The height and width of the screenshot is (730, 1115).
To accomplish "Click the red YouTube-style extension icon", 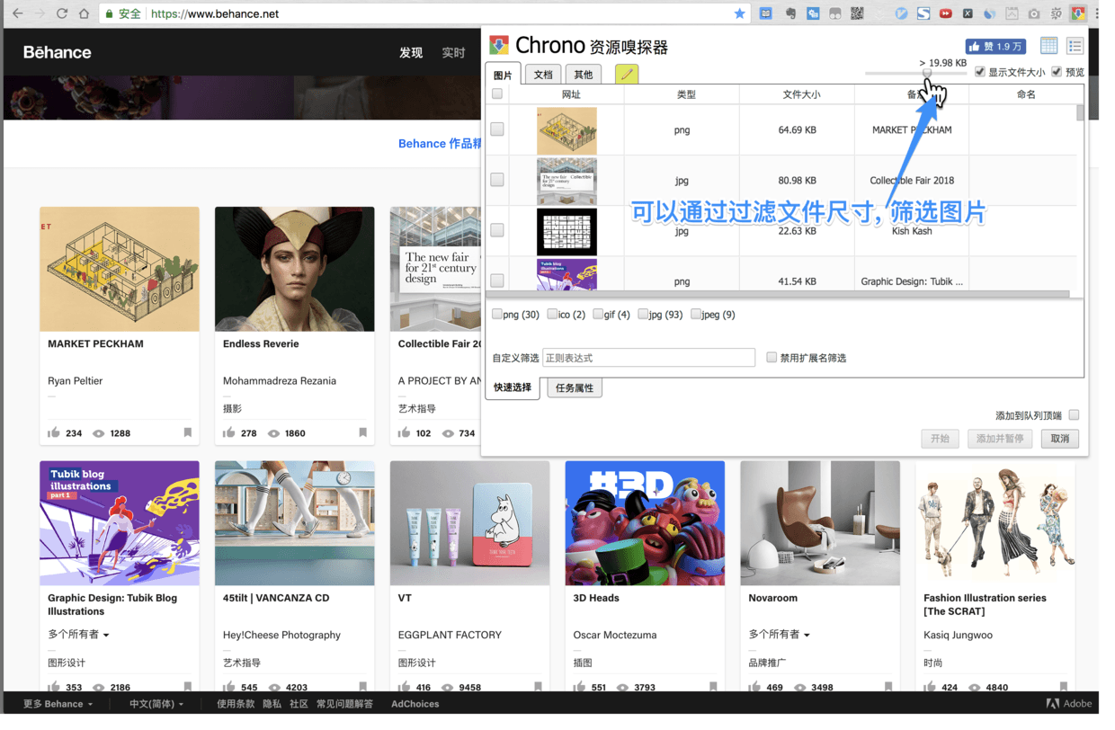I will coord(946,13).
